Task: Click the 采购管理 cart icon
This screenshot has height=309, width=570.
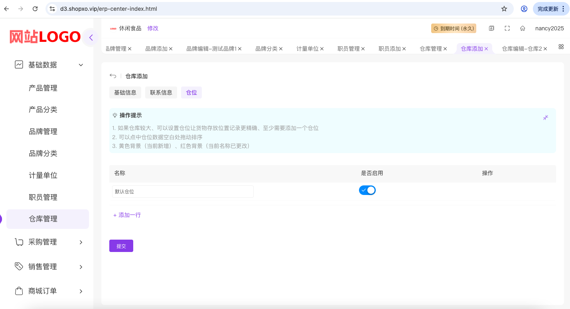Action: click(x=19, y=242)
